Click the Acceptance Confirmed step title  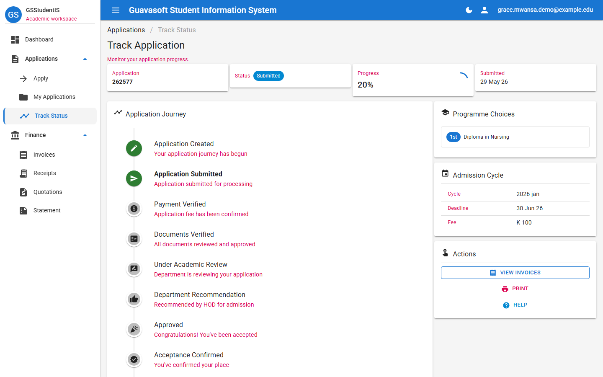pos(189,355)
